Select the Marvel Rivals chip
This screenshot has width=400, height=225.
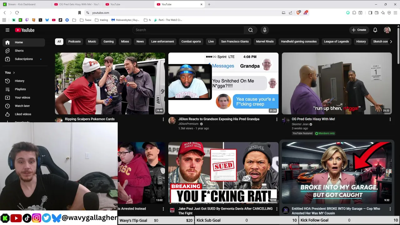coord(265,42)
